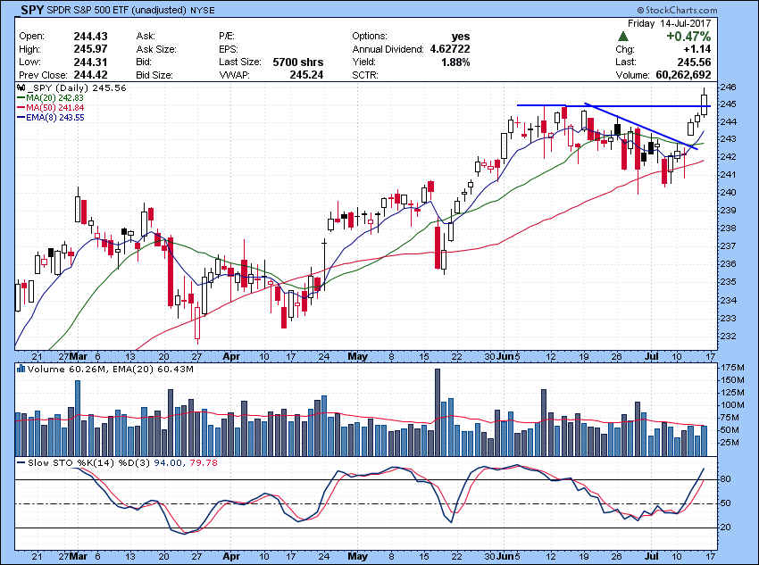Click the "EPS:" label
This screenshot has height=565, width=759.
pyautogui.click(x=229, y=49)
